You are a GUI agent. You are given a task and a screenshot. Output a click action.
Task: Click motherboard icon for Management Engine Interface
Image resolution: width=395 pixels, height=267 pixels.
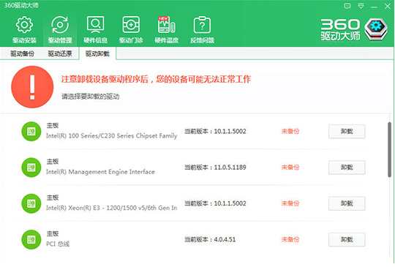31,168
